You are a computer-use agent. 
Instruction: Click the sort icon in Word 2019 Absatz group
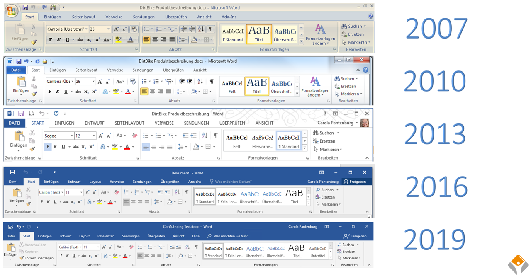click(188, 247)
